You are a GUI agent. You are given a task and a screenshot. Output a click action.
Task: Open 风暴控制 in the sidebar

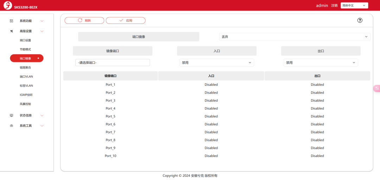(x=25, y=104)
